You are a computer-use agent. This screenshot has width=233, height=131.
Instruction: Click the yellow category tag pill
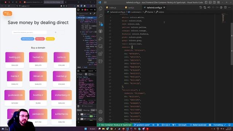50,39
